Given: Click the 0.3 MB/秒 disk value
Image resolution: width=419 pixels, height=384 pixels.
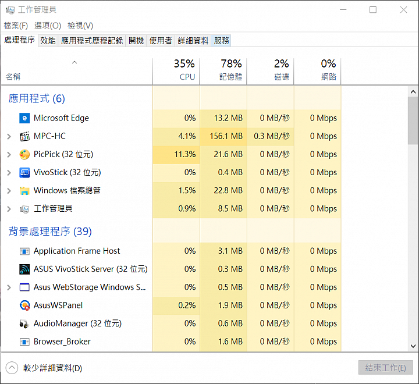Looking at the screenshot, I should 272,136.
